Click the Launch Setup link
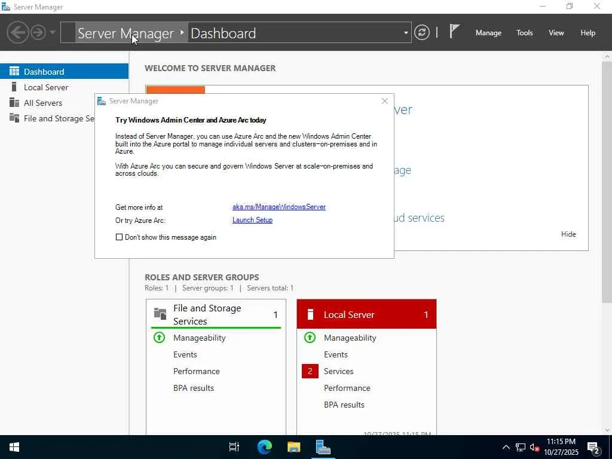 [252, 220]
